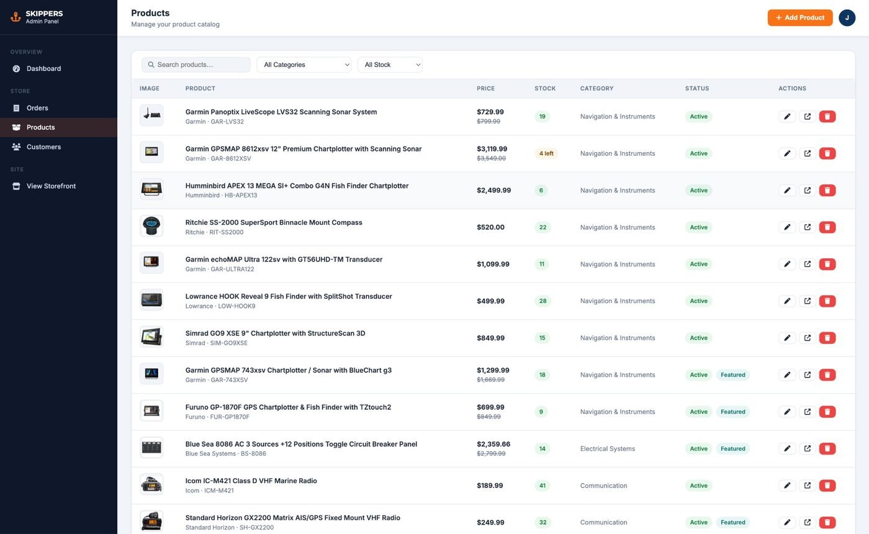
Task: Click the Ritchie SS-2000 compass thumbnail
Action: [151, 226]
